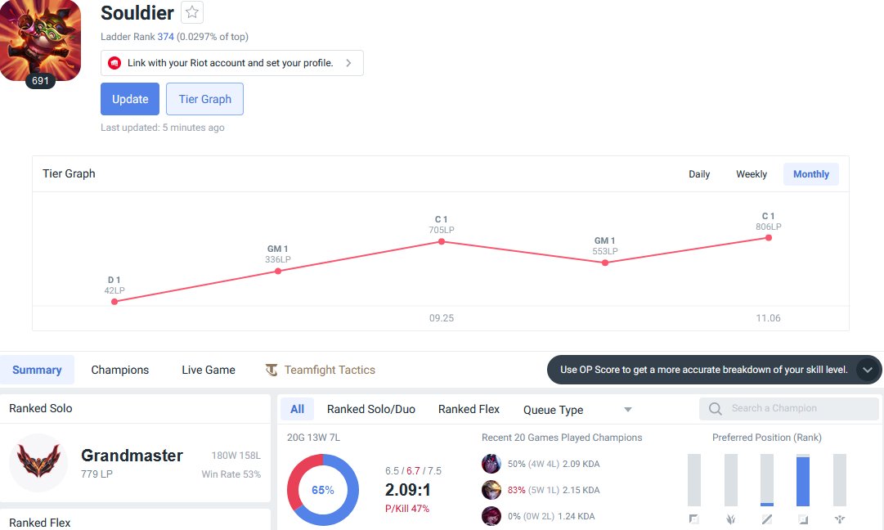The height and width of the screenshot is (530, 884).
Task: Click the 180W 158L record text
Action: 236,456
